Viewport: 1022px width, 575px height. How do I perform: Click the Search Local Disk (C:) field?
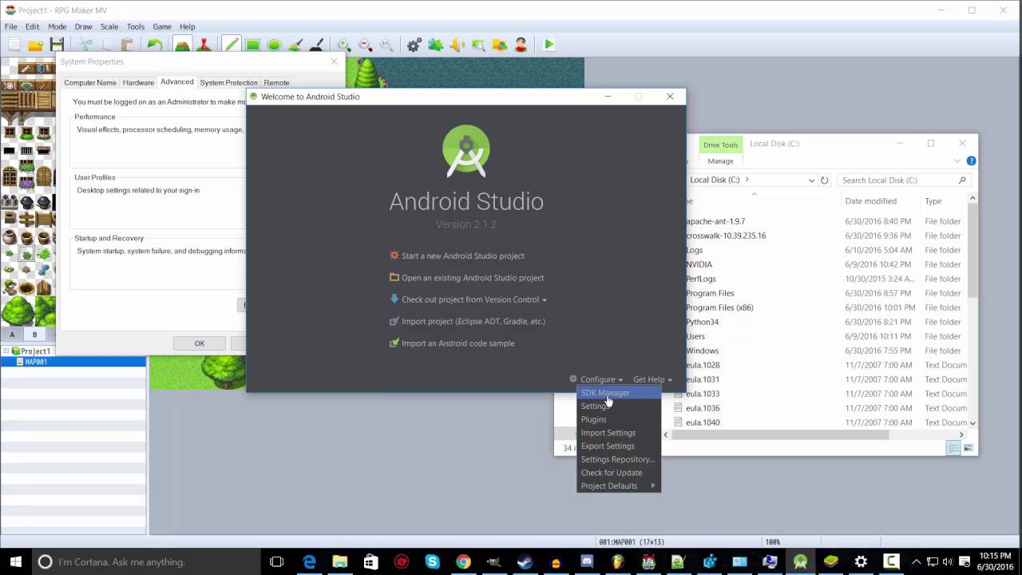(x=903, y=180)
